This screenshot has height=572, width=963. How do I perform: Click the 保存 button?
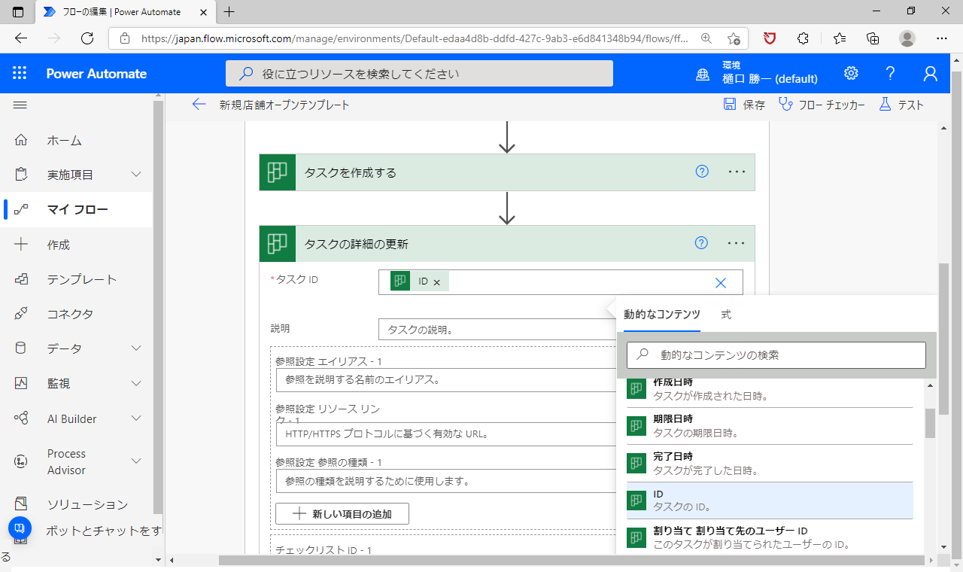744,105
